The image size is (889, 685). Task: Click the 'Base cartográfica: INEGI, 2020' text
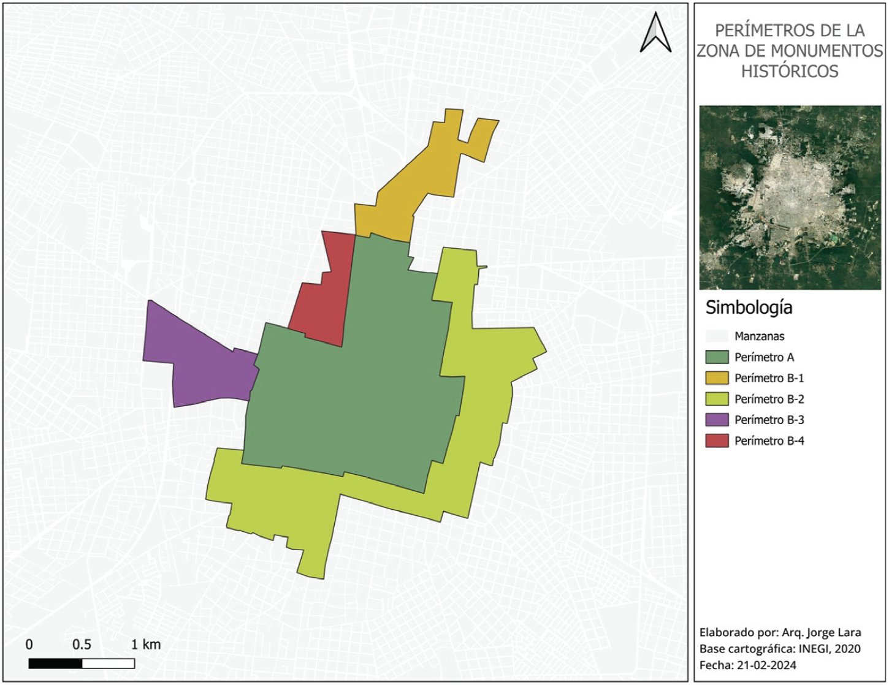coord(780,649)
